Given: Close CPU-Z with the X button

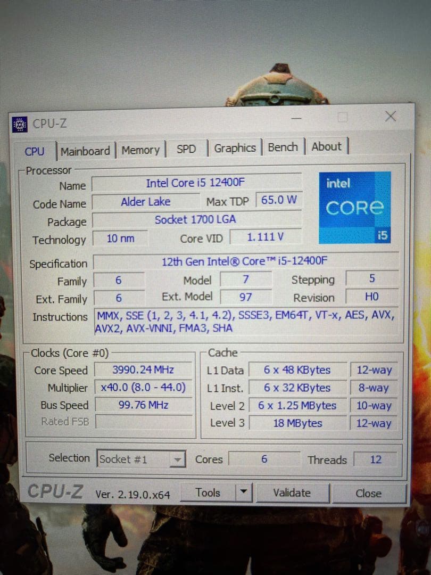Looking at the screenshot, I should (391, 116).
